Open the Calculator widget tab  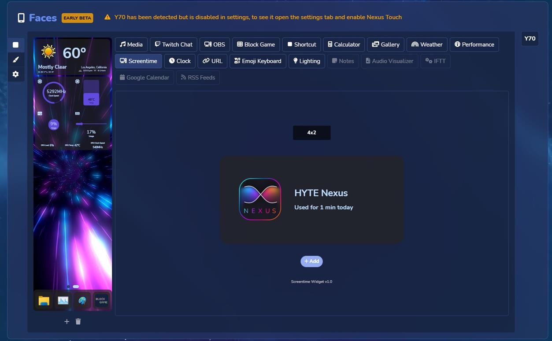344,44
